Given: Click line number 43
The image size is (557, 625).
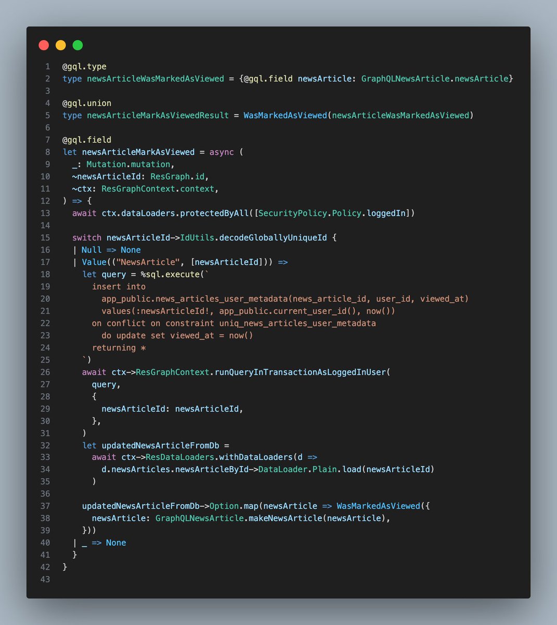Looking at the screenshot, I should coord(46,580).
